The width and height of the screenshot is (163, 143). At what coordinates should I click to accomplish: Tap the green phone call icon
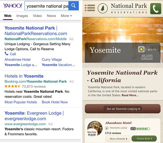point(156,9)
